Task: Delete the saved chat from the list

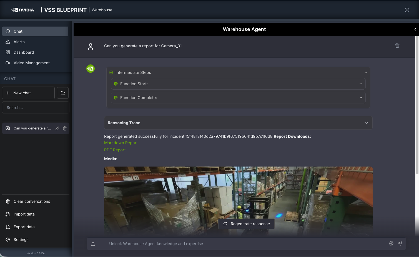Action: click(x=65, y=128)
